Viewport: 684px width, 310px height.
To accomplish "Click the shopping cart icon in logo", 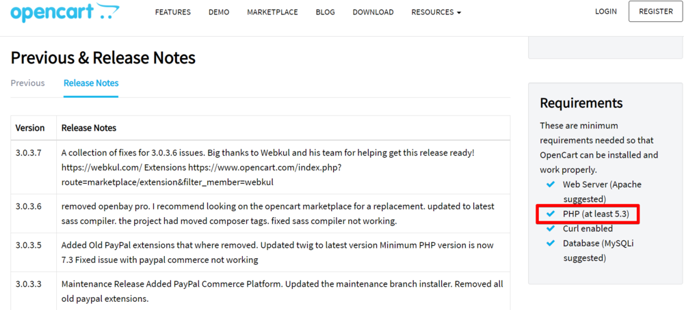I will tap(107, 12).
